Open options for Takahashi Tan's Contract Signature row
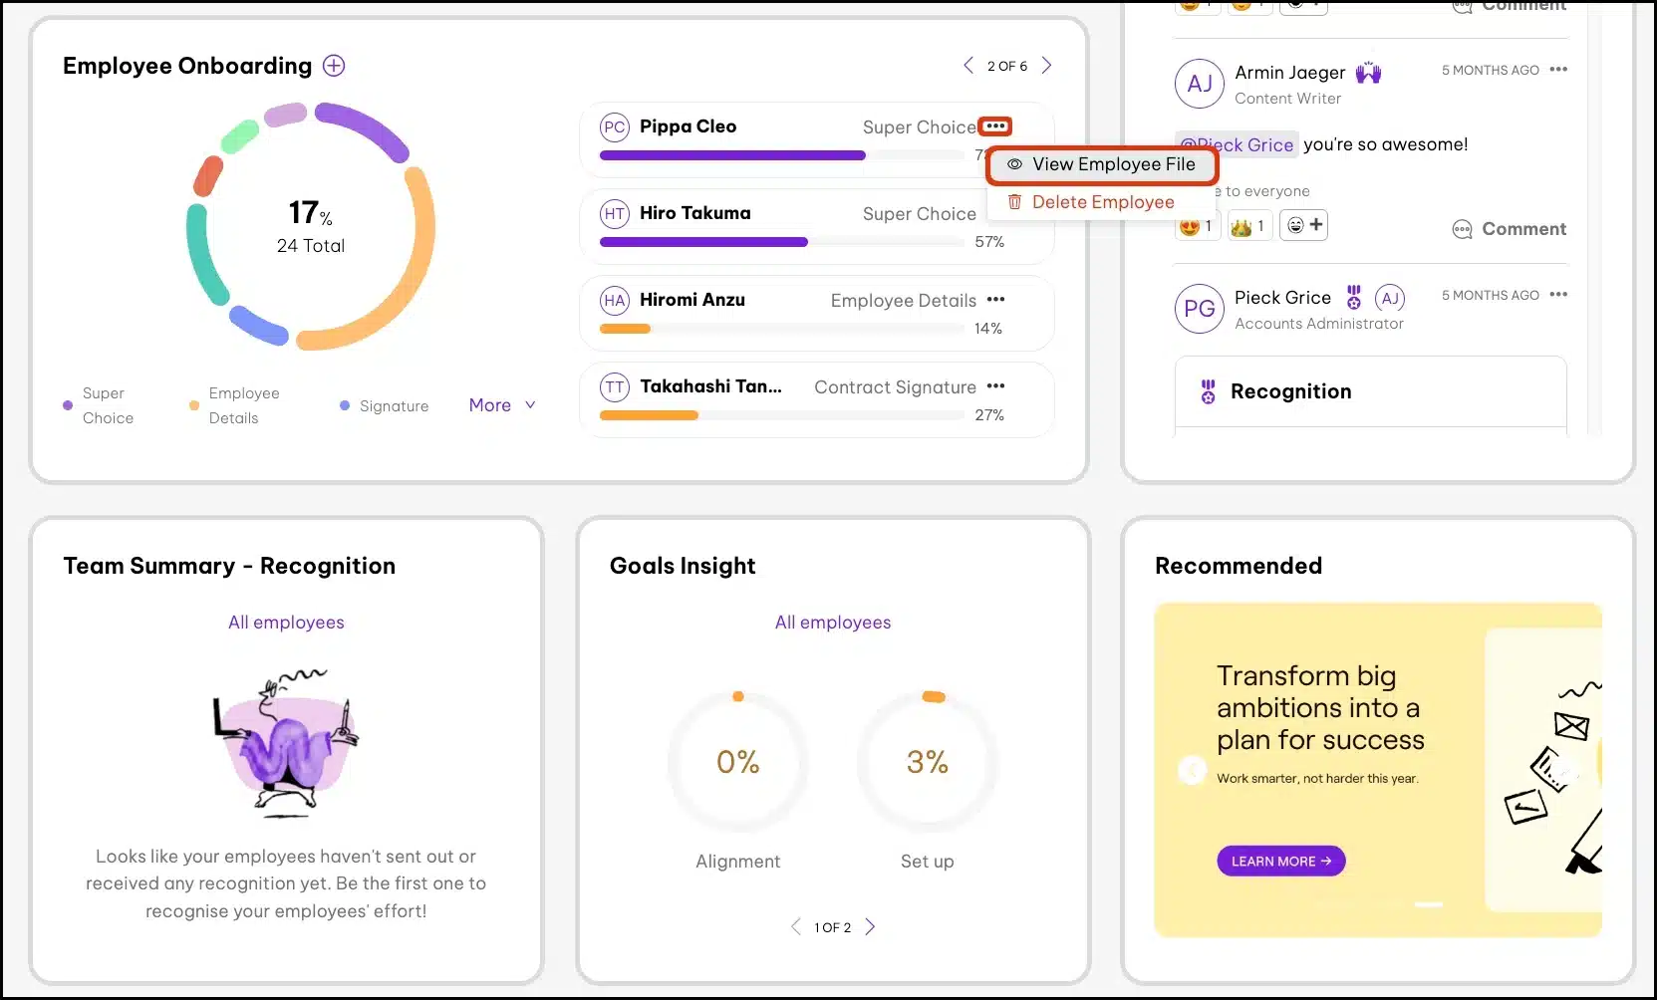The width and height of the screenshot is (1657, 1000). pyautogui.click(x=996, y=386)
